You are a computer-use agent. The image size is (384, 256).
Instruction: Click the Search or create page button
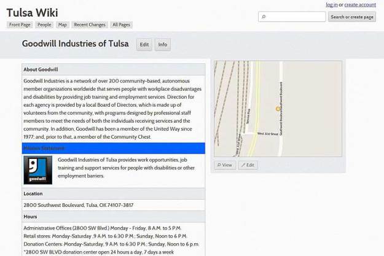pyautogui.click(x=352, y=17)
